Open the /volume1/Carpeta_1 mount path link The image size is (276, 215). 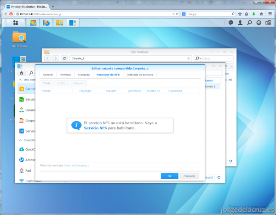[x=76, y=165]
